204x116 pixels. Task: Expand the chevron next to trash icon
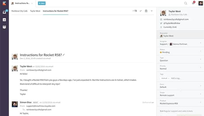point(152,11)
